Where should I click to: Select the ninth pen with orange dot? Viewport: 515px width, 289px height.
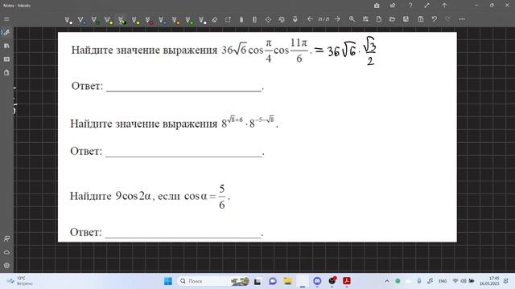[176, 20]
